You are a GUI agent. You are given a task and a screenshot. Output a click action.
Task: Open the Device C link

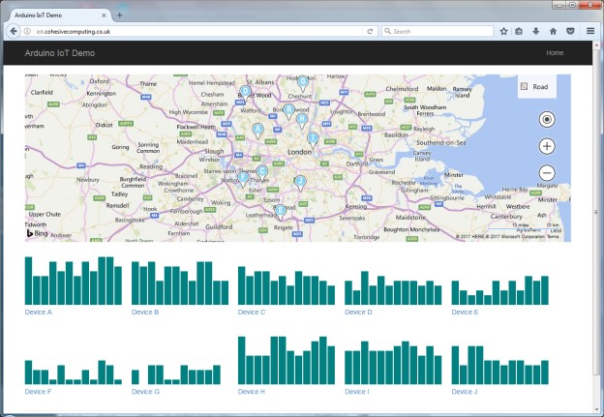pyautogui.click(x=252, y=313)
